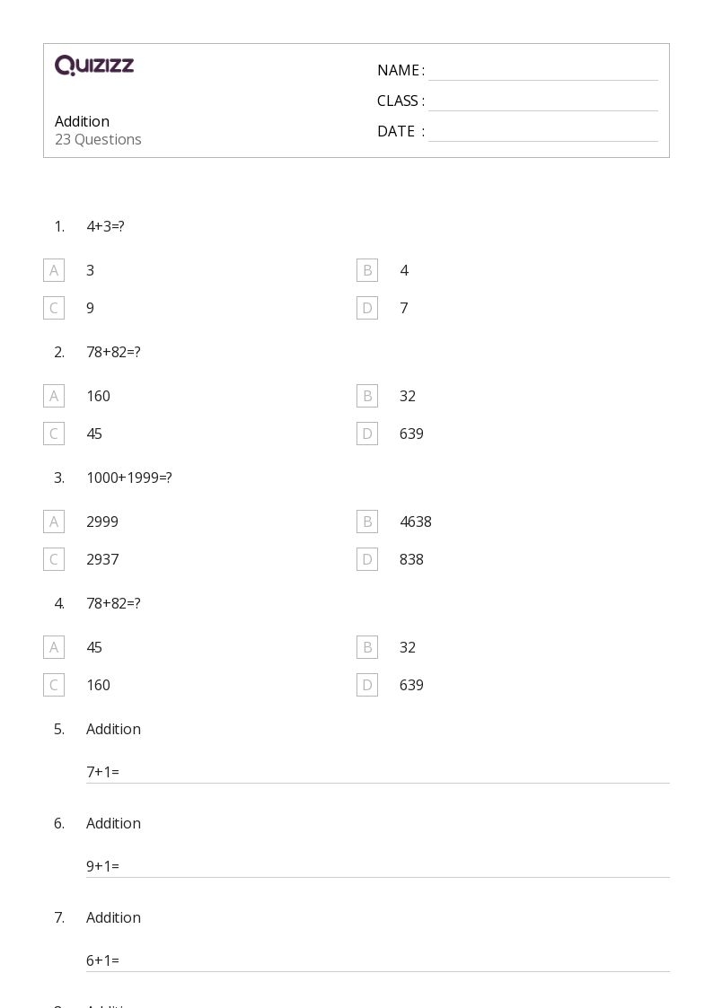The image size is (713, 1008).
Task: Click the 1000+1999=? question text
Action: 129,478
